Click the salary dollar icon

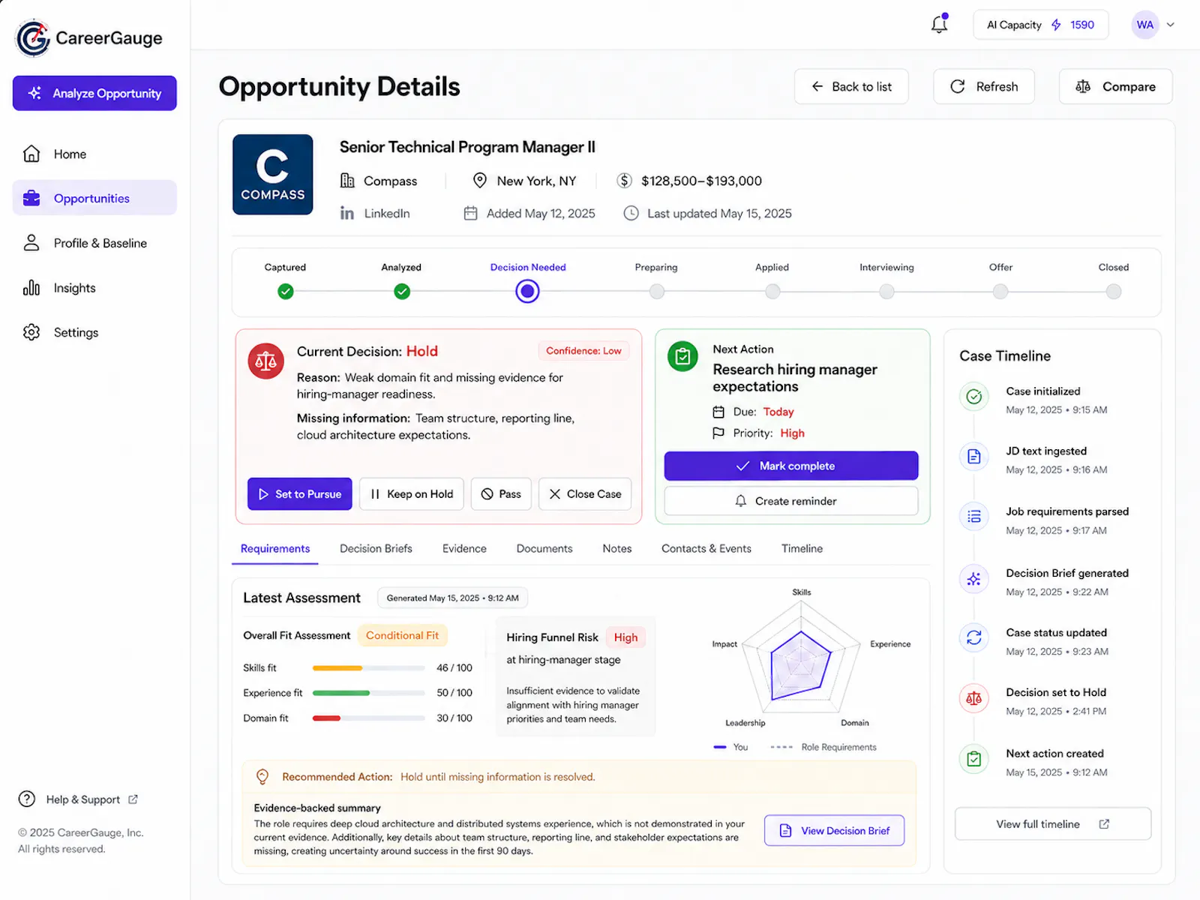[x=625, y=181]
